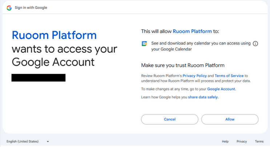Click the "Make sure you trust Ruoom Platform" heading
Screen dimensions: 270x147
pyautogui.click(x=183, y=65)
